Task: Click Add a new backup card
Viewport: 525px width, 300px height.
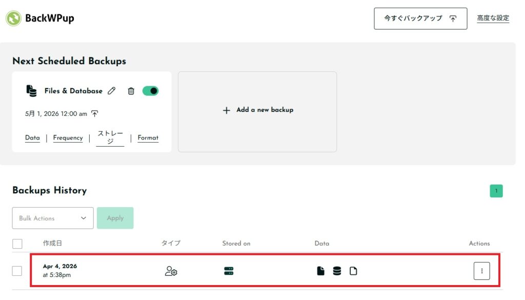Action: click(257, 110)
